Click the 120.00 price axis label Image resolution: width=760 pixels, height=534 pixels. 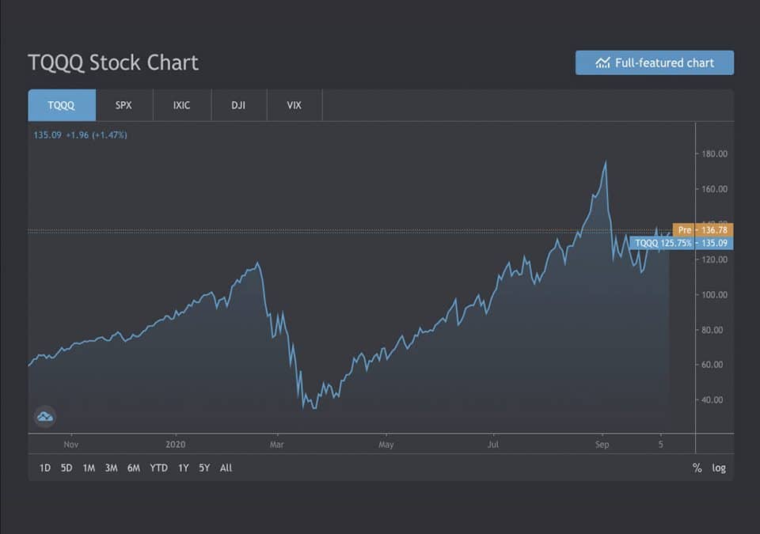[714, 259]
